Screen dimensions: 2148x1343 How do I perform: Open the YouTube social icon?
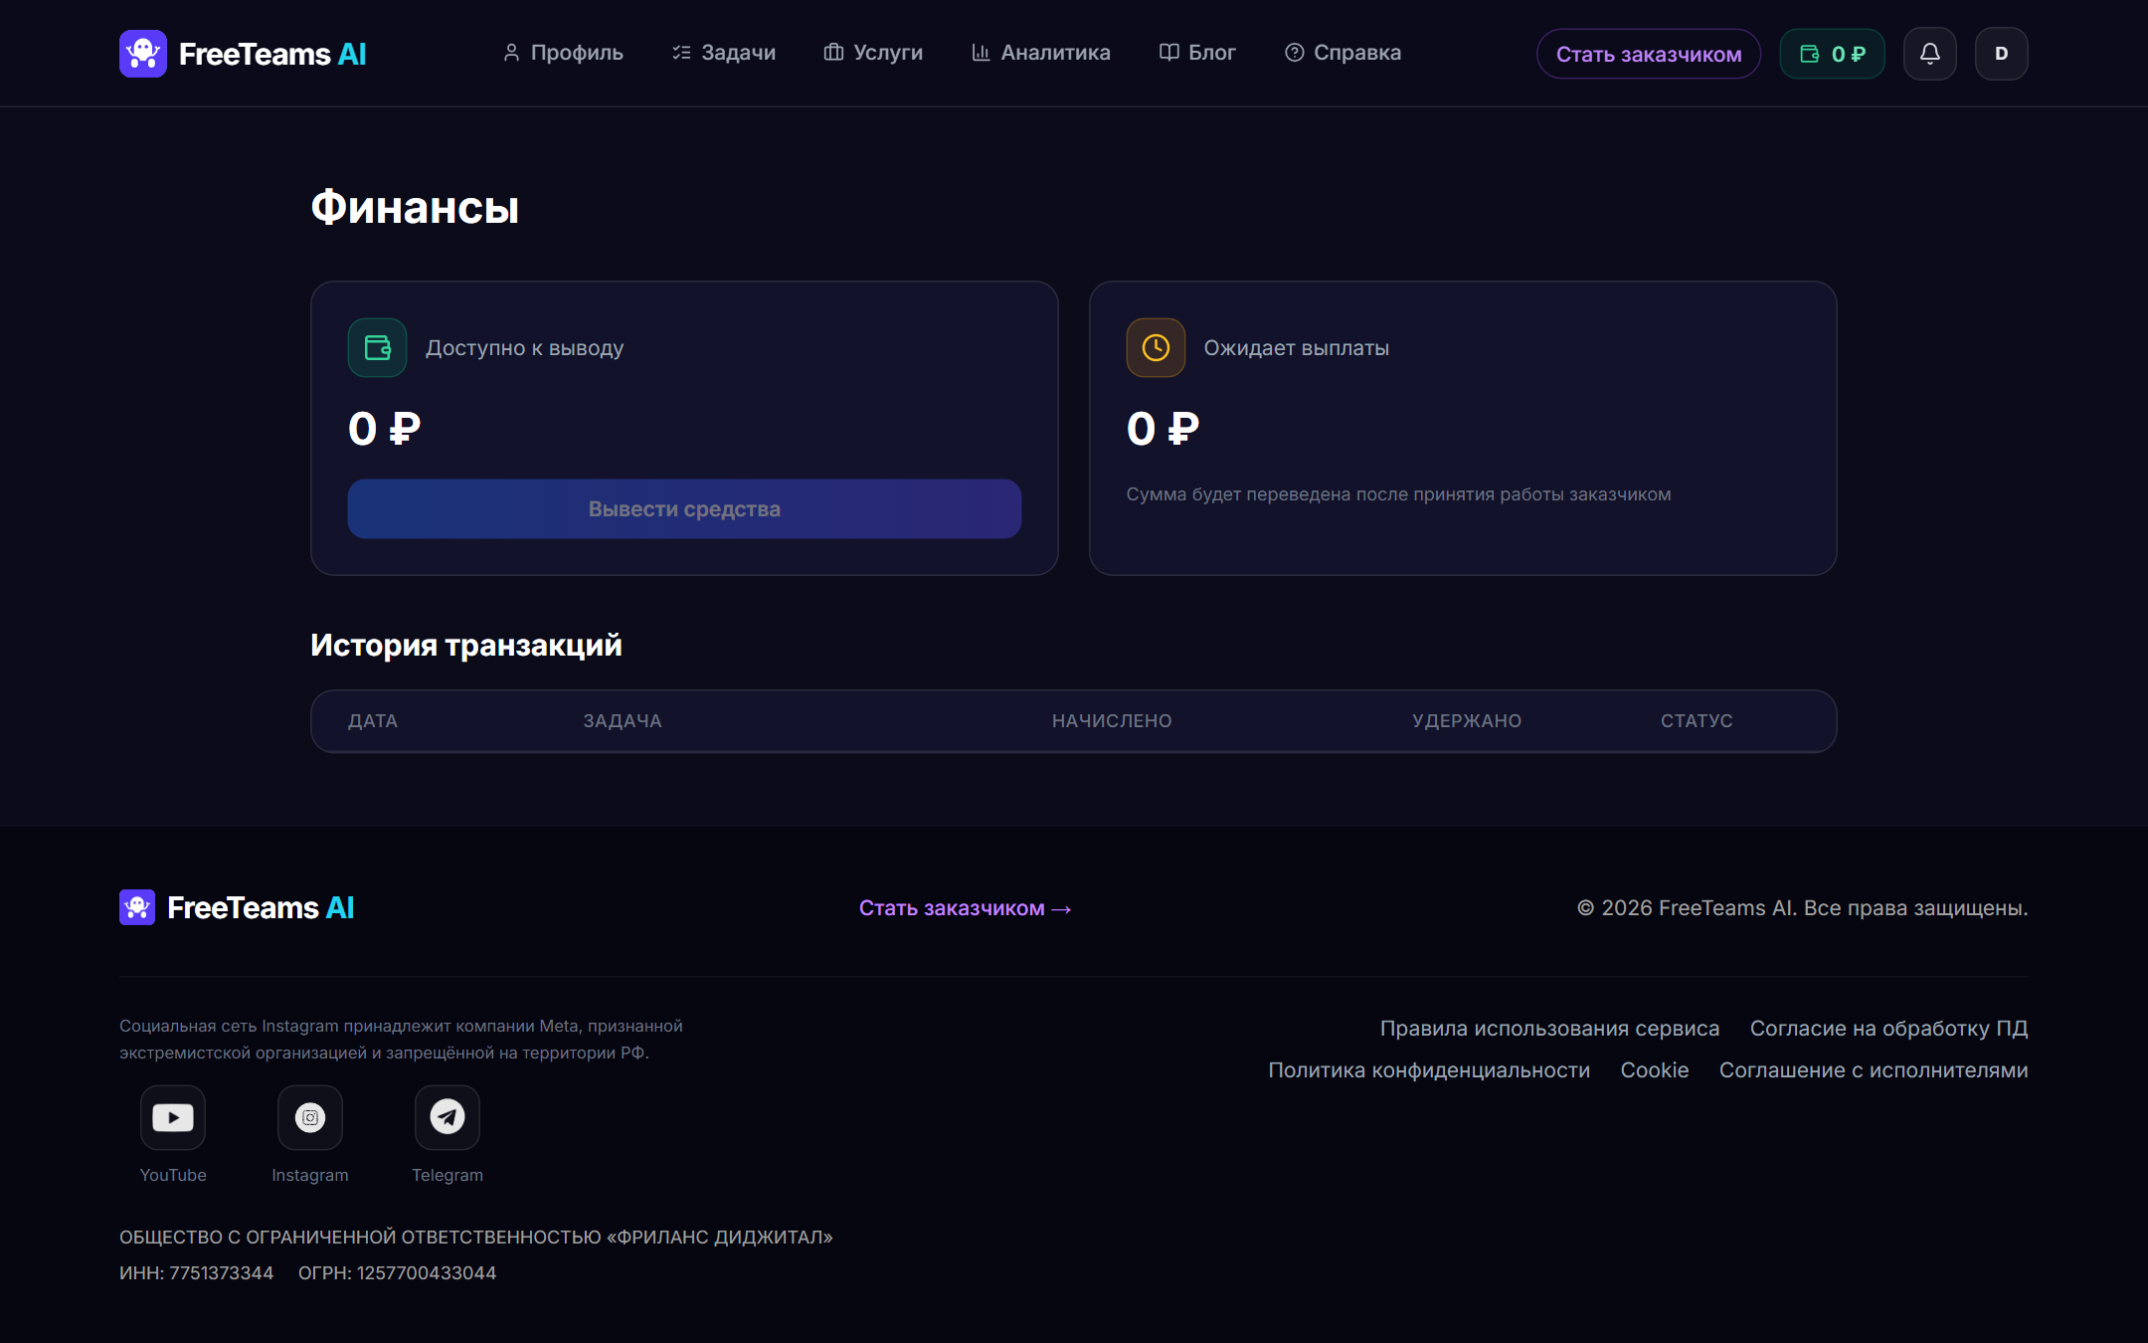(x=173, y=1118)
